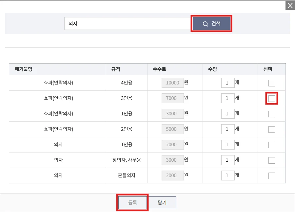Click quantity field for 장의자, 사무용
This screenshot has height=212, width=295.
click(x=228, y=160)
